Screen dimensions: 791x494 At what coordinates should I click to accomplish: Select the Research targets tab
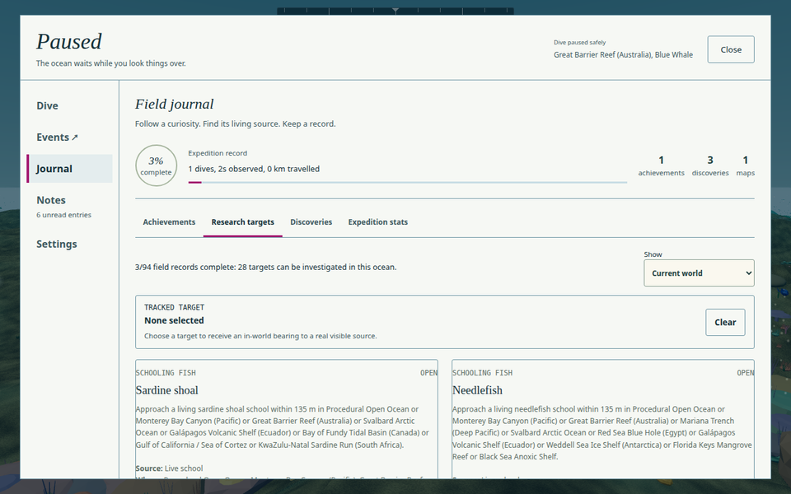[x=242, y=221]
